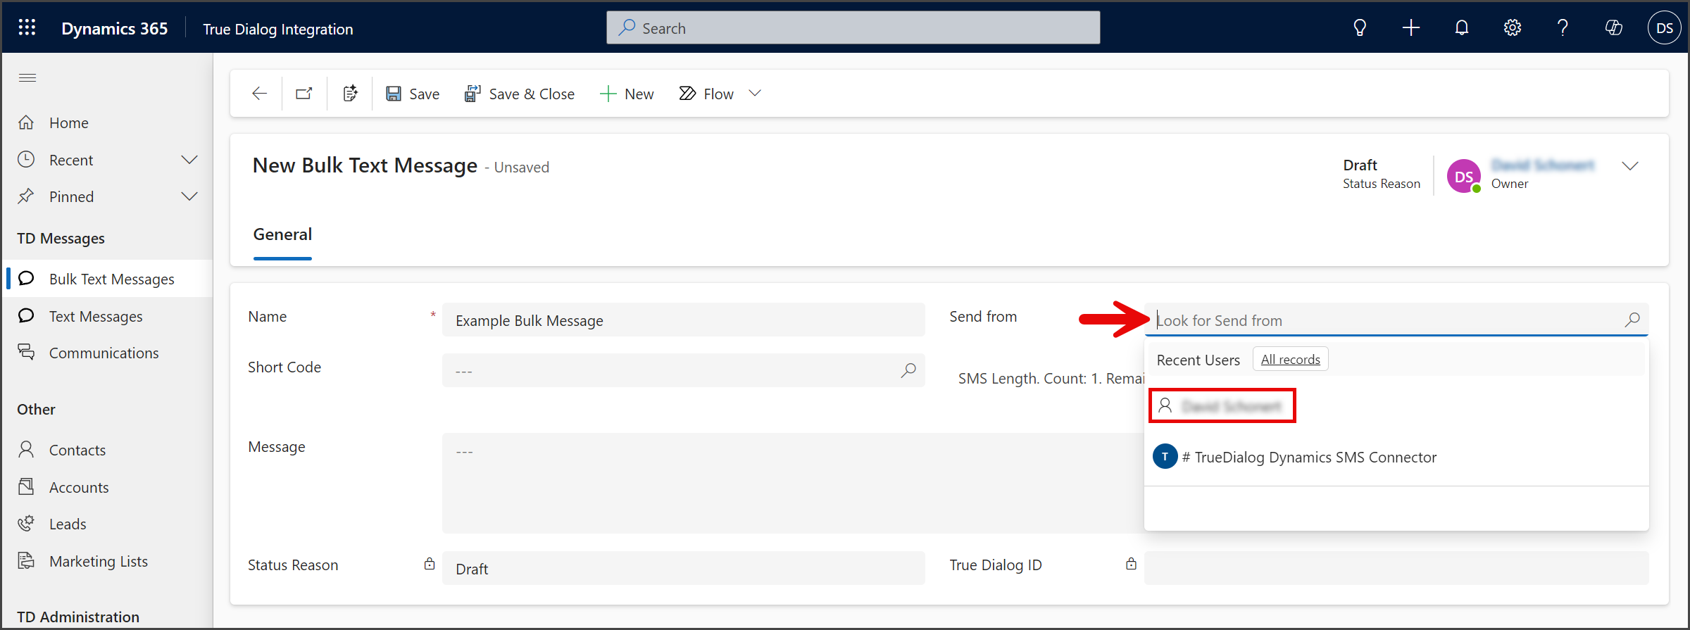This screenshot has height=630, width=1690.
Task: Click Save & Close
Action: pyautogui.click(x=520, y=94)
